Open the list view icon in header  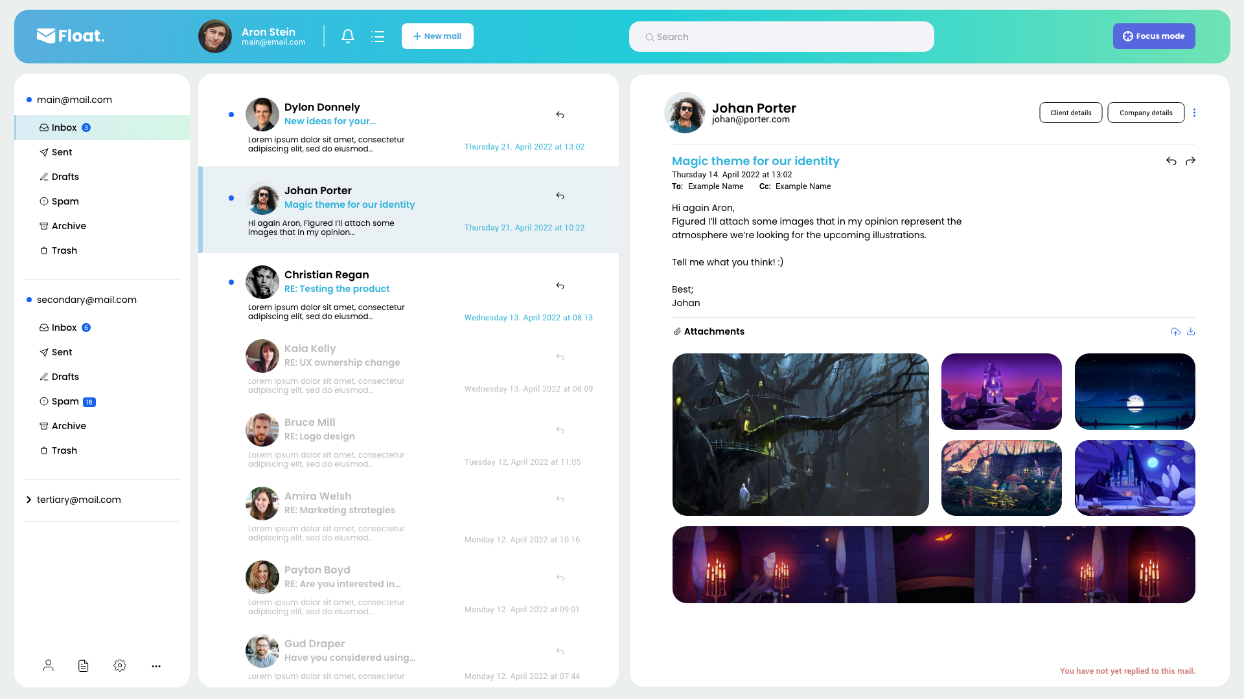[x=378, y=37]
